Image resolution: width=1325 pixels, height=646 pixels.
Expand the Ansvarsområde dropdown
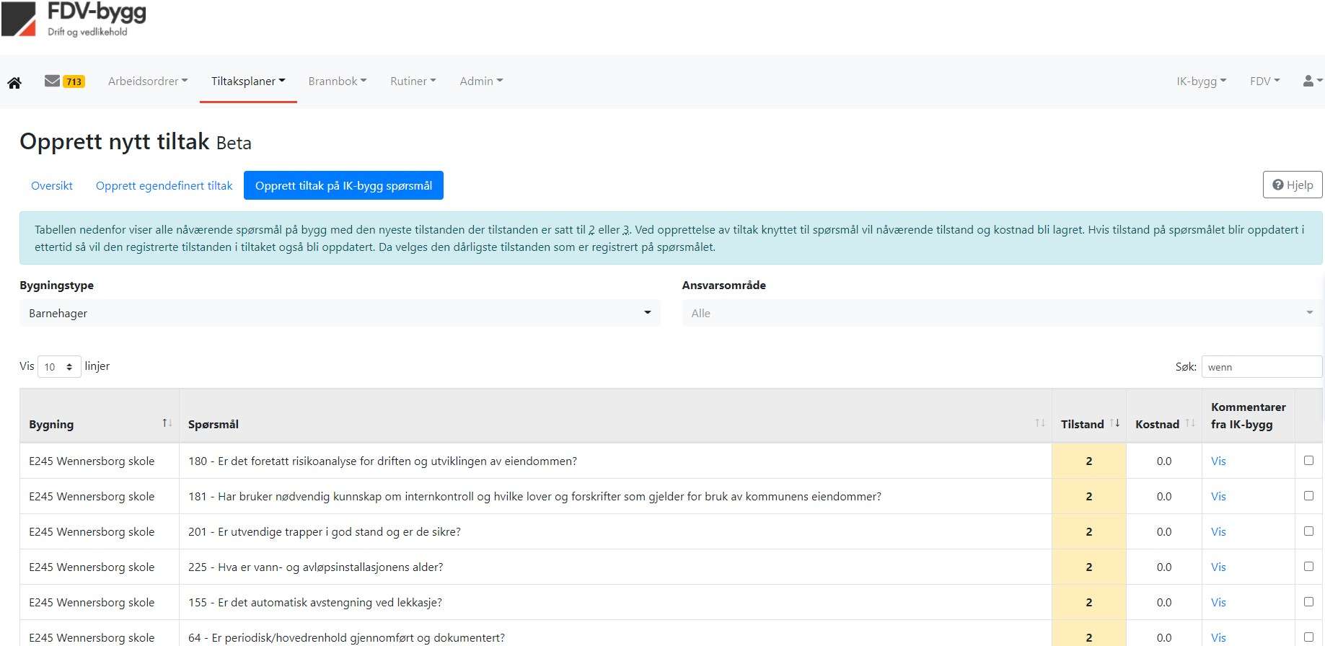click(1001, 313)
